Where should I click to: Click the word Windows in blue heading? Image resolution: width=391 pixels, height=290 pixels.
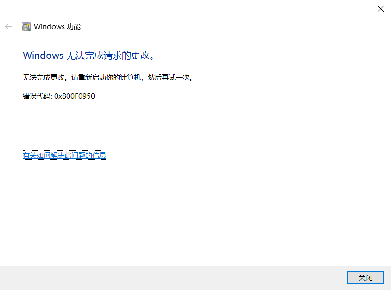[x=43, y=55]
